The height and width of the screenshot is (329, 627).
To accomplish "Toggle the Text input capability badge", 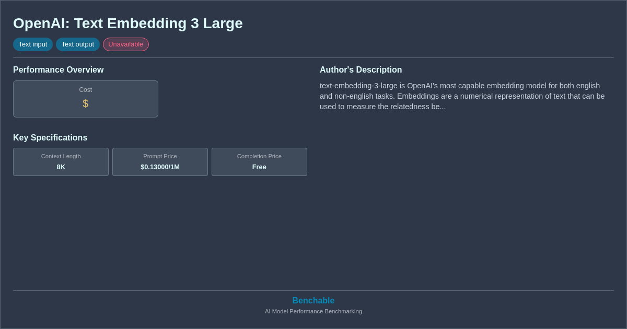I will click(x=33, y=44).
